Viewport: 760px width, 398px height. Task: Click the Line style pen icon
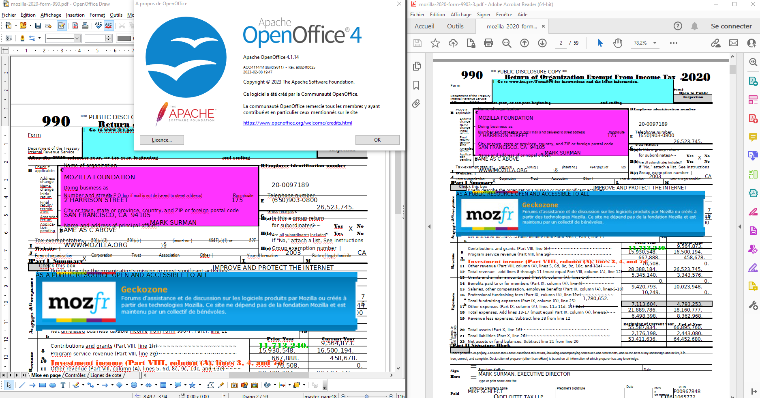tap(22, 38)
